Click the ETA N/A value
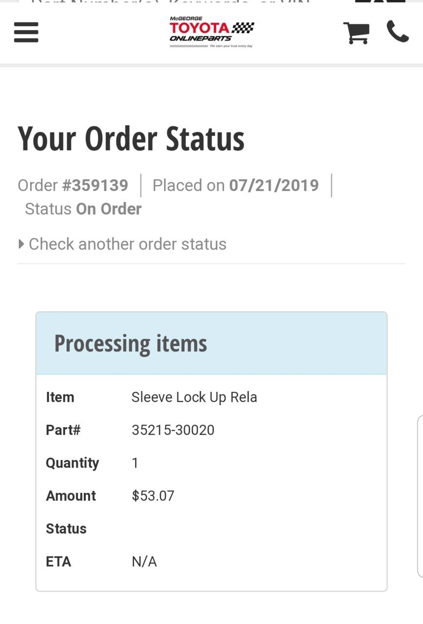Screen dimensions: 423x624 [x=144, y=562]
